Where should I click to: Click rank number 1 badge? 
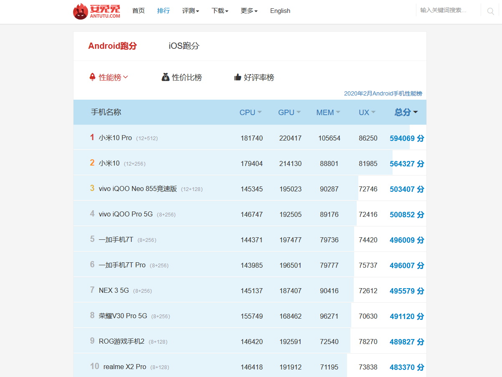coord(92,137)
